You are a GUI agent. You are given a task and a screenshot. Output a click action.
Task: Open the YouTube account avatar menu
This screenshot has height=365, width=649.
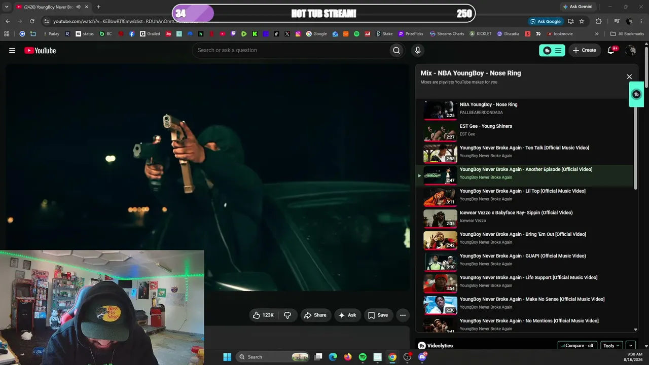coord(631,50)
